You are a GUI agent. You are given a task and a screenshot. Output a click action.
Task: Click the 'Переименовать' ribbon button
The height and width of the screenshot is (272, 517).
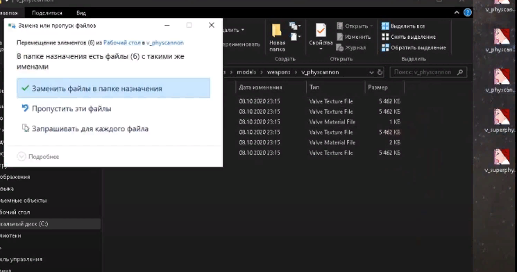coord(241,44)
